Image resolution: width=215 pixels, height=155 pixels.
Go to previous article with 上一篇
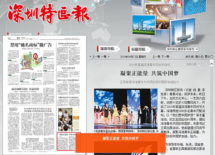(96, 56)
